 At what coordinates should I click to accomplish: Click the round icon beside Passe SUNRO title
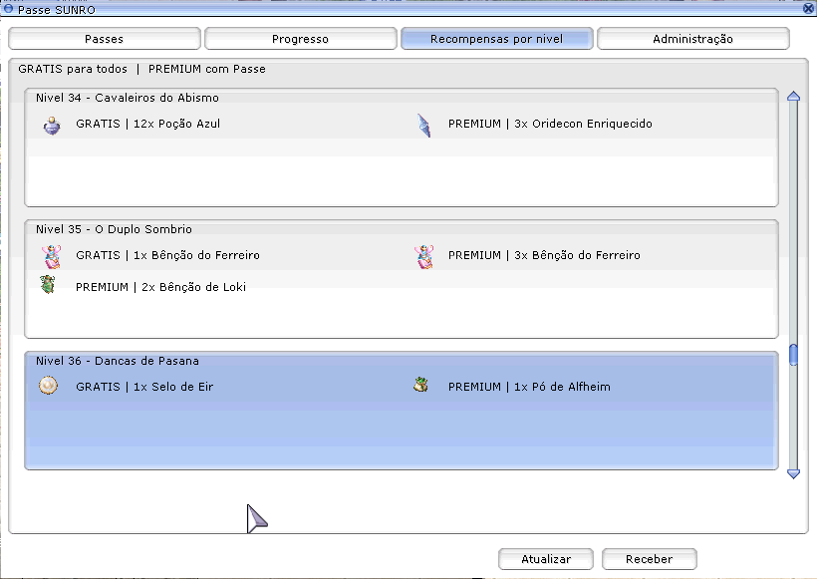point(8,8)
